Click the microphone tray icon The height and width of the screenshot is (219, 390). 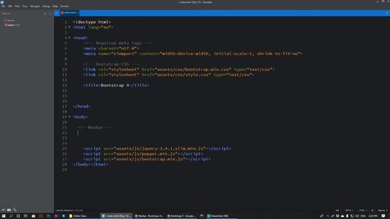(347, 216)
